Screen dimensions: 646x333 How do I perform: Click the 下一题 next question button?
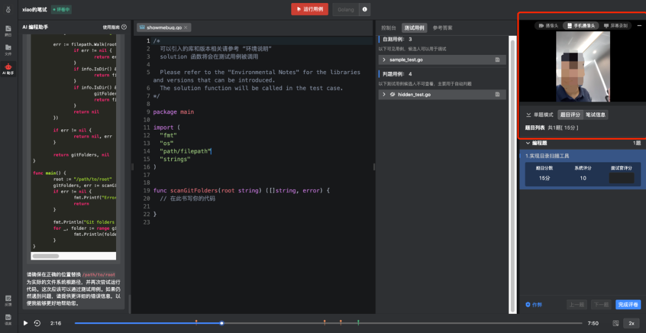[x=601, y=304]
